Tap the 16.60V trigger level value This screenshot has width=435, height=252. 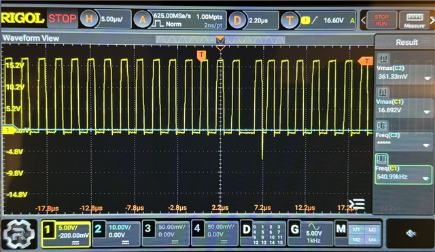coord(334,20)
